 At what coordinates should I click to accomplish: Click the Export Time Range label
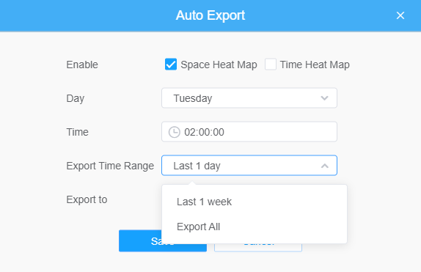pos(110,166)
